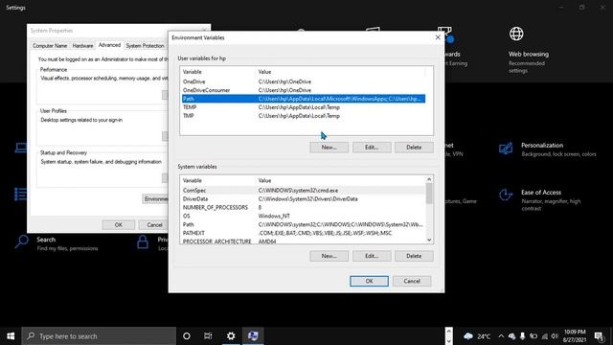
Task: Select the PATHEXT system variable
Action: 304,233
